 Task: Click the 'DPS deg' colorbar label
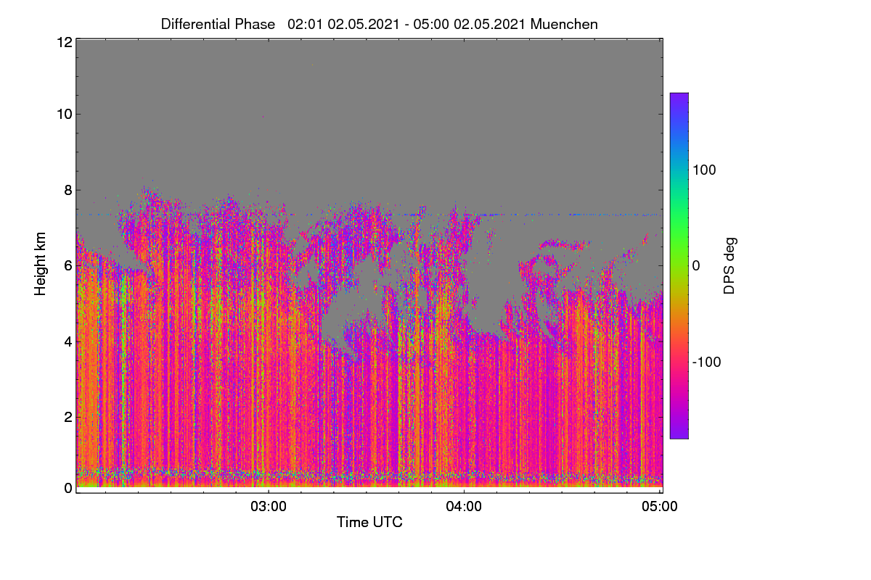(x=729, y=265)
